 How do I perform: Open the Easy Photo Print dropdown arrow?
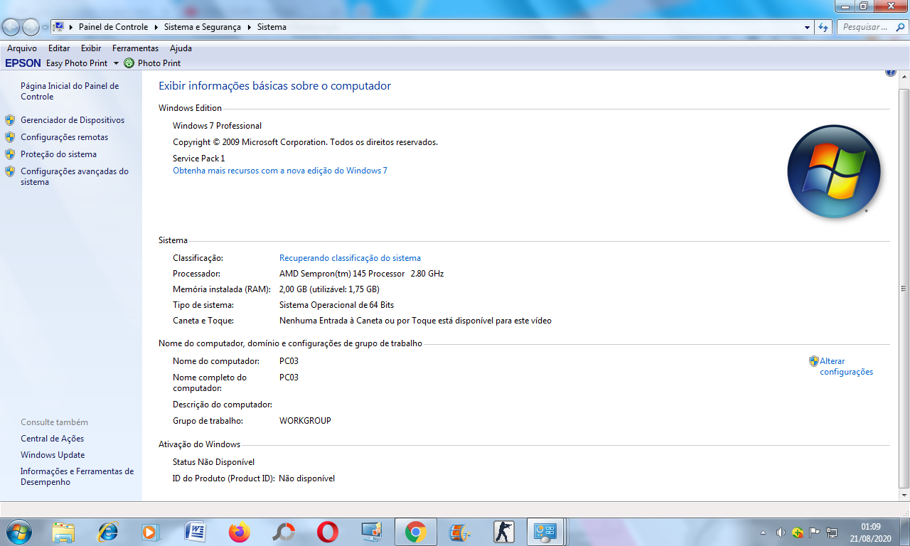pos(116,63)
